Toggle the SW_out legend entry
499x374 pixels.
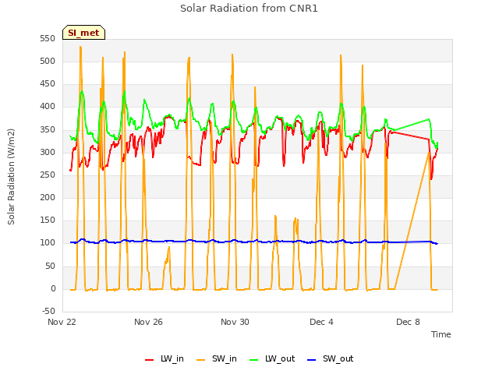pyautogui.click(x=331, y=358)
